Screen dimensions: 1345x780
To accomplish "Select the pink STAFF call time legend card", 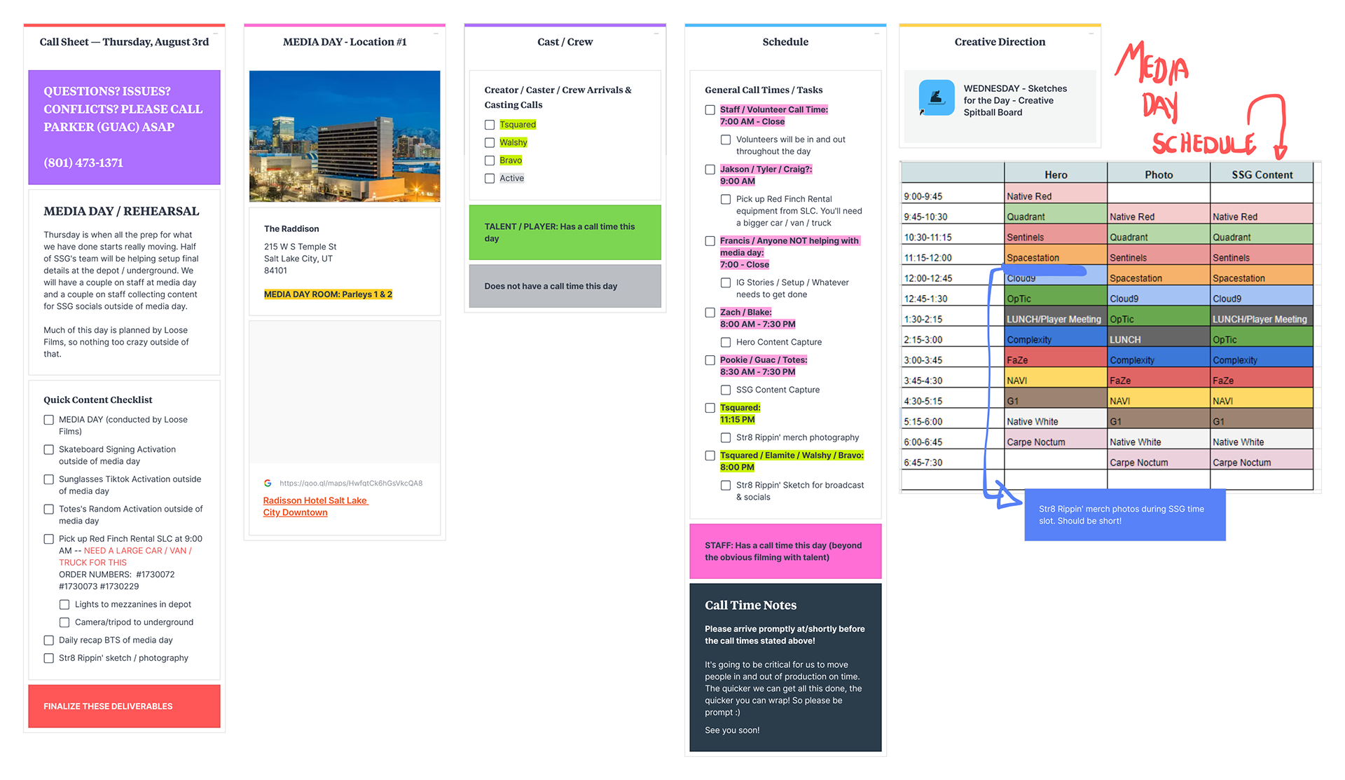I will tap(785, 552).
